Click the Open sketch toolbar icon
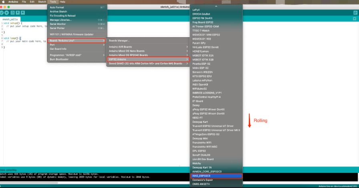 (x=18, y=13)
